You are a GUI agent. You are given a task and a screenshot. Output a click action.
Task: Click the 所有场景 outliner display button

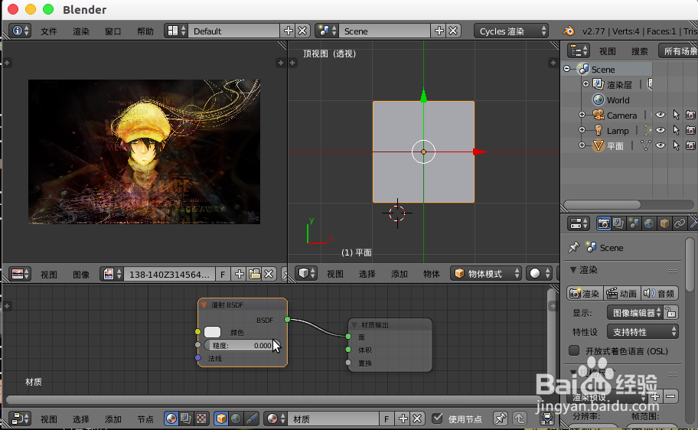(x=678, y=50)
